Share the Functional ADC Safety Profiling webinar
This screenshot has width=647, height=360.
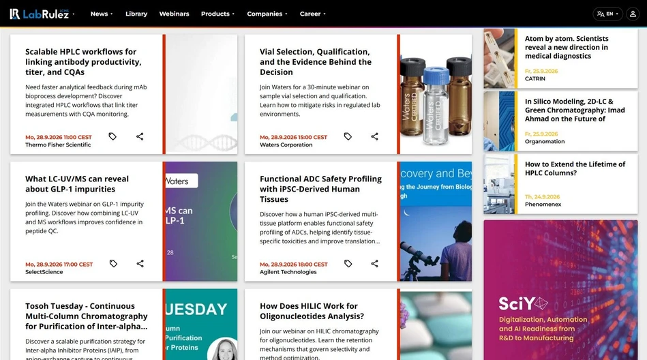click(374, 263)
